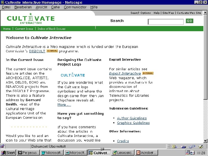Switch to second Microsoft taskbar button
The image size is (208, 156).
click(x=75, y=153)
